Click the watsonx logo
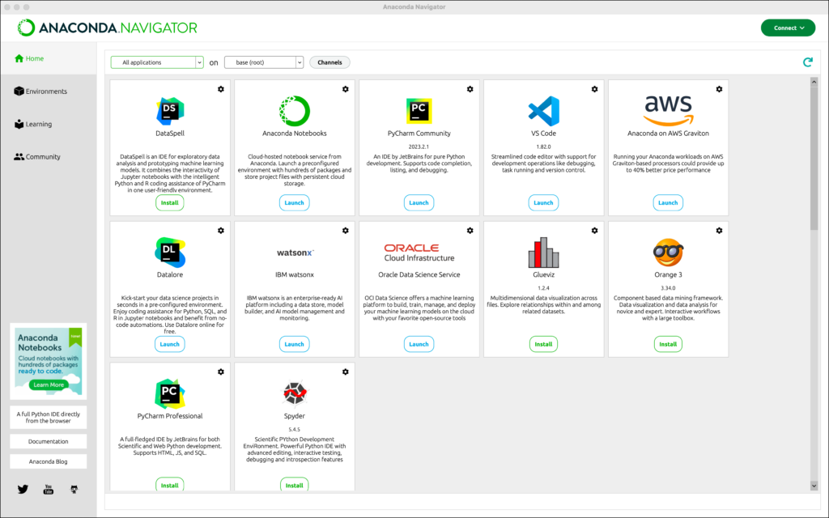This screenshot has width=829, height=518. [295, 253]
